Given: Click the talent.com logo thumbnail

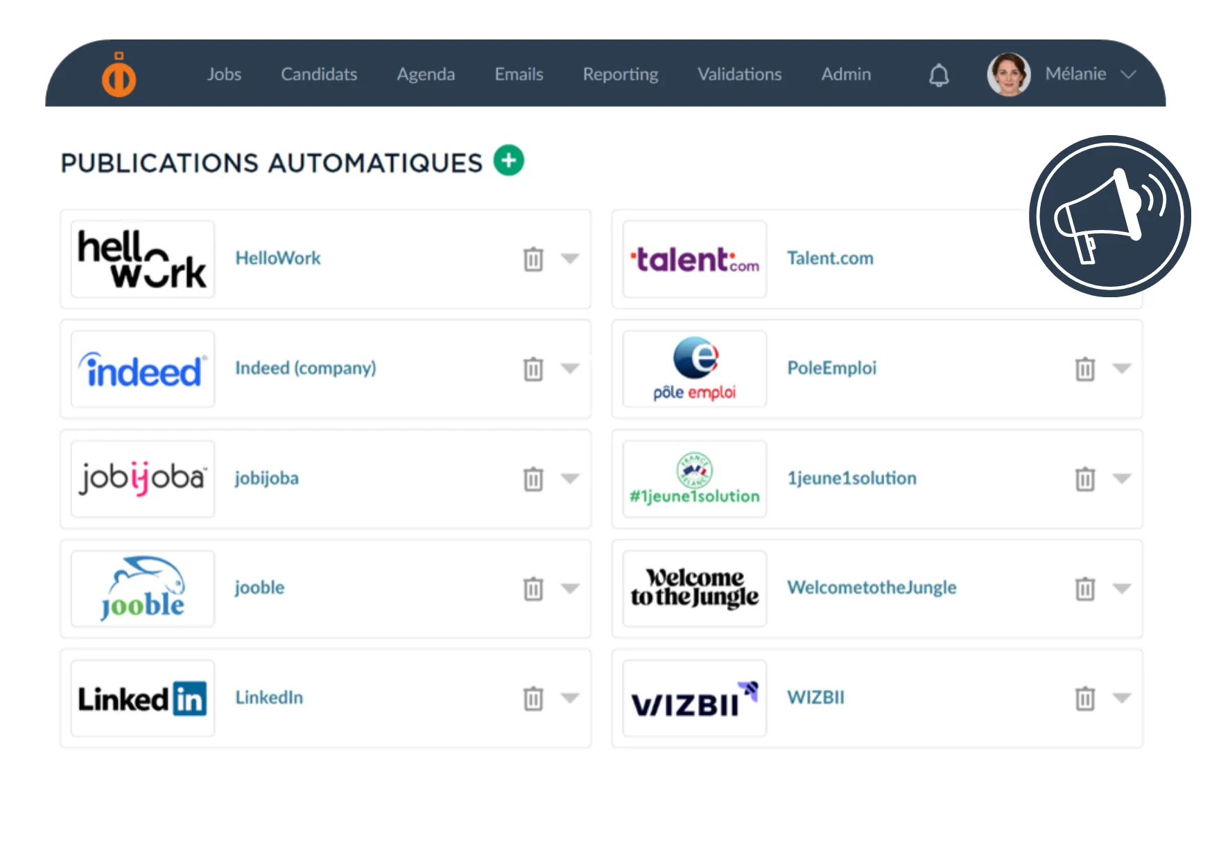Looking at the screenshot, I should tap(695, 259).
